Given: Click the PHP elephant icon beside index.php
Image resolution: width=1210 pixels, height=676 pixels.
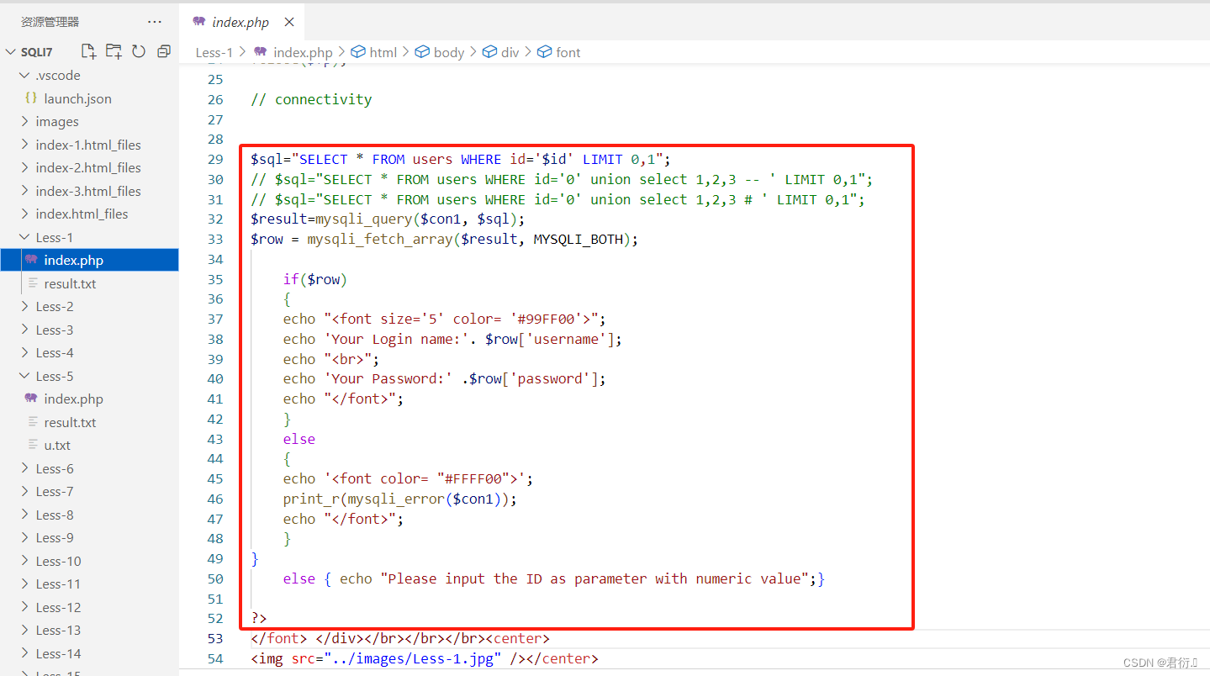Looking at the screenshot, I should click(x=198, y=22).
